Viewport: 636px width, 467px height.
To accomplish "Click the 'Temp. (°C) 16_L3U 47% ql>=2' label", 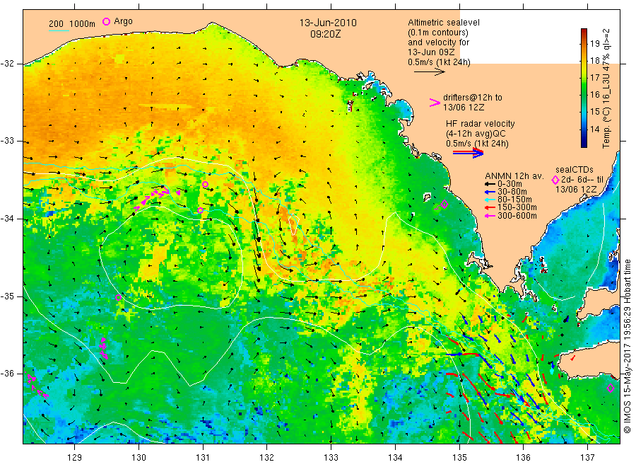I will coord(606,88).
